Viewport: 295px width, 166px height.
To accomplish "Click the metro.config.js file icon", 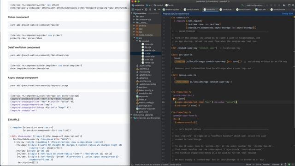I will [x=137, y=102].
